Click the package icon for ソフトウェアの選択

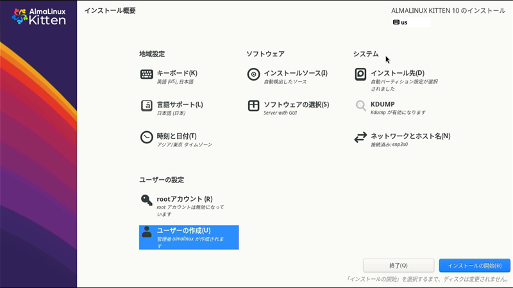click(x=253, y=106)
